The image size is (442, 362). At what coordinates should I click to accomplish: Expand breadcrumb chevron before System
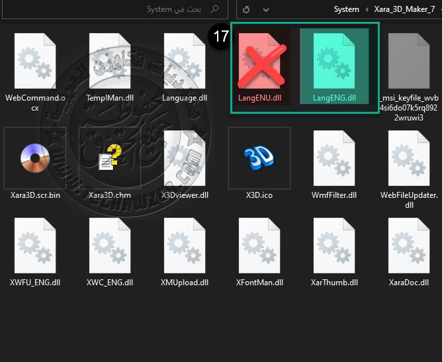pos(367,9)
